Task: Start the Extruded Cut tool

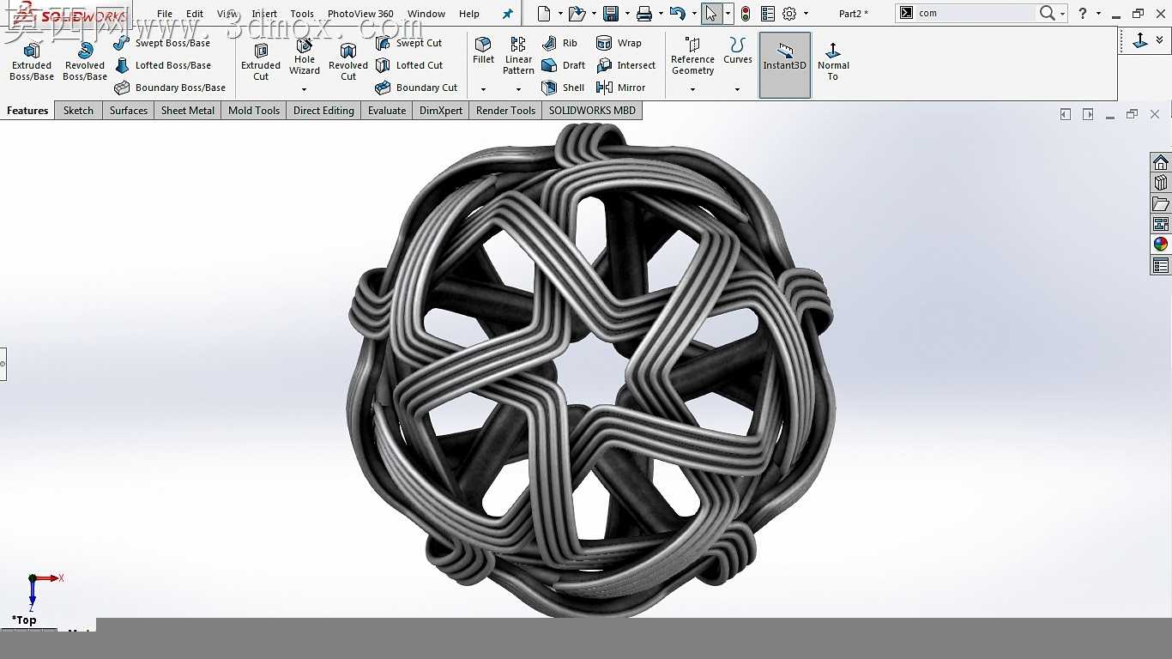Action: [261, 61]
